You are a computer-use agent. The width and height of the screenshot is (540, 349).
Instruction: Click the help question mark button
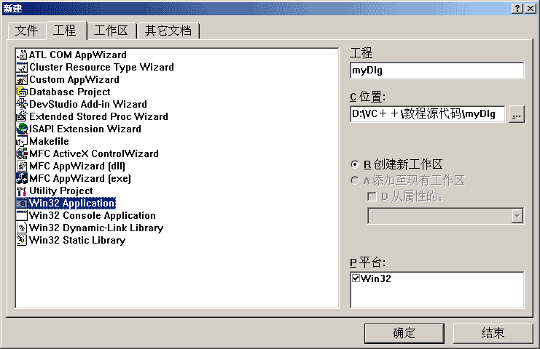[x=517, y=9]
